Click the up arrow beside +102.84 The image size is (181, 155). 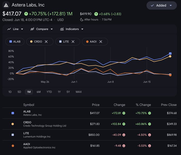point(124,124)
